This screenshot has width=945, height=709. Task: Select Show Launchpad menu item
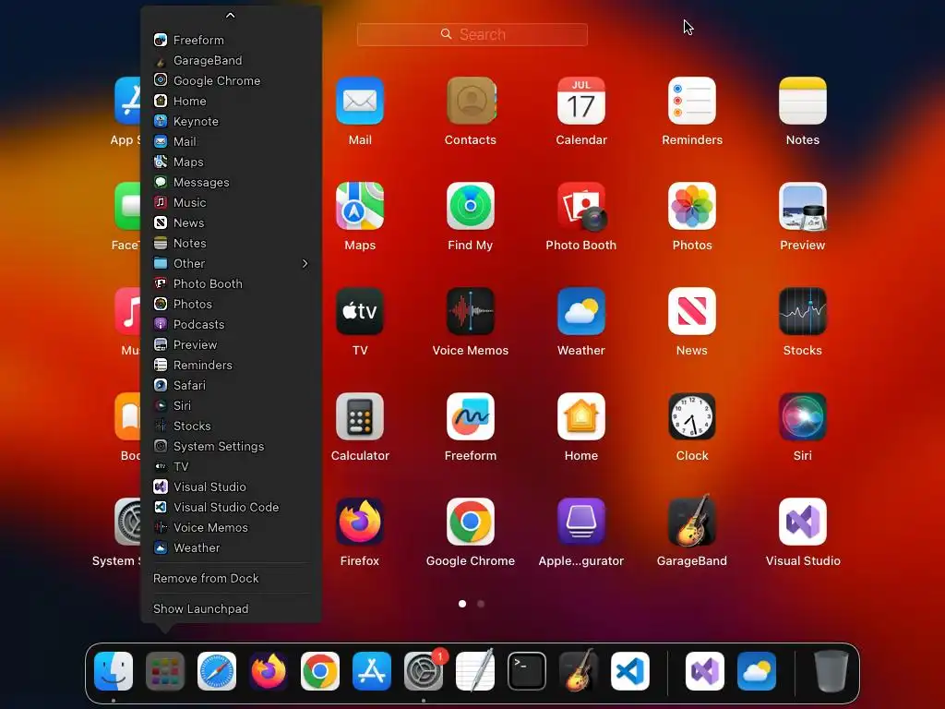click(x=231, y=609)
